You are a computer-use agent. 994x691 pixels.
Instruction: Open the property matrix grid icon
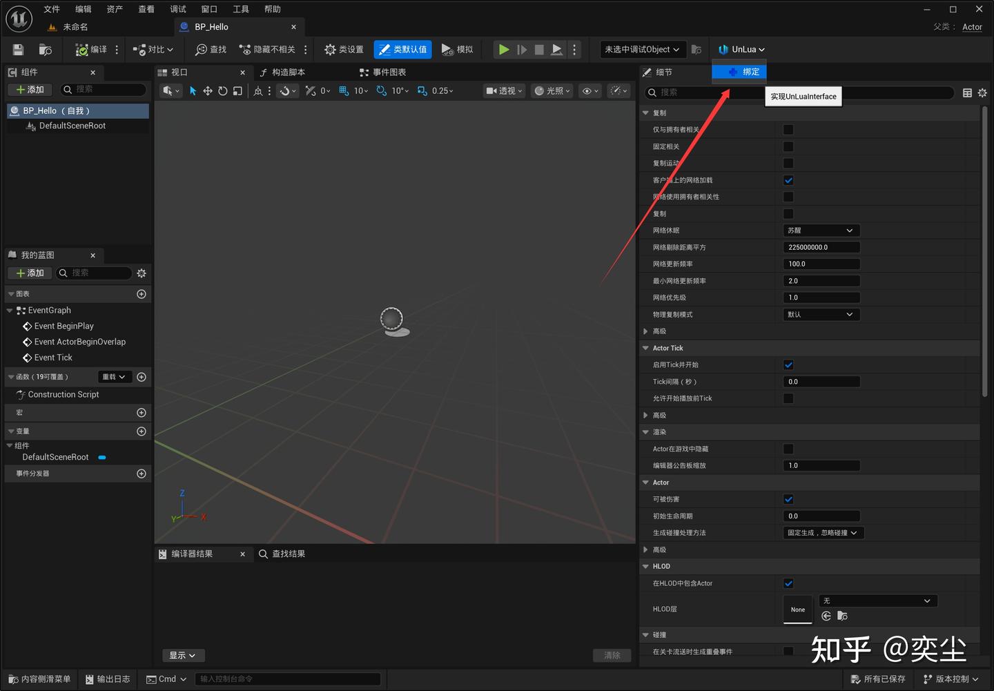967,93
